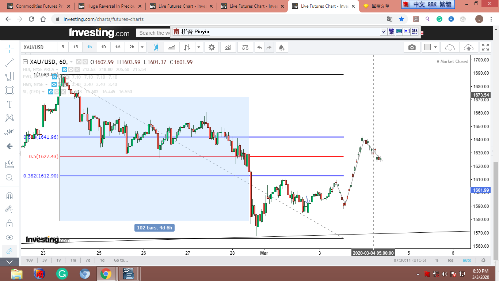Toggle the IME pinyin bar checkbox
499x281 pixels.
384,32
